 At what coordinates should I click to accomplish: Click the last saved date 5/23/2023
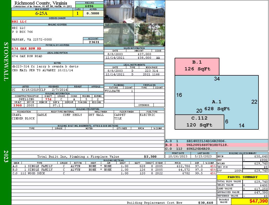[x=203, y=157]
